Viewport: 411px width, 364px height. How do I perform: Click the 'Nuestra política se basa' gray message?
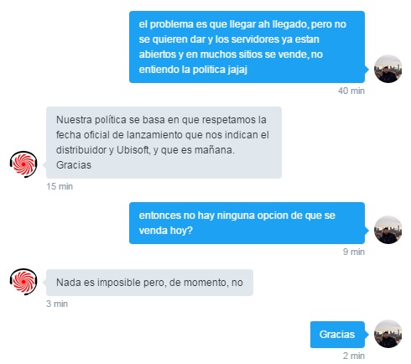tap(164, 143)
